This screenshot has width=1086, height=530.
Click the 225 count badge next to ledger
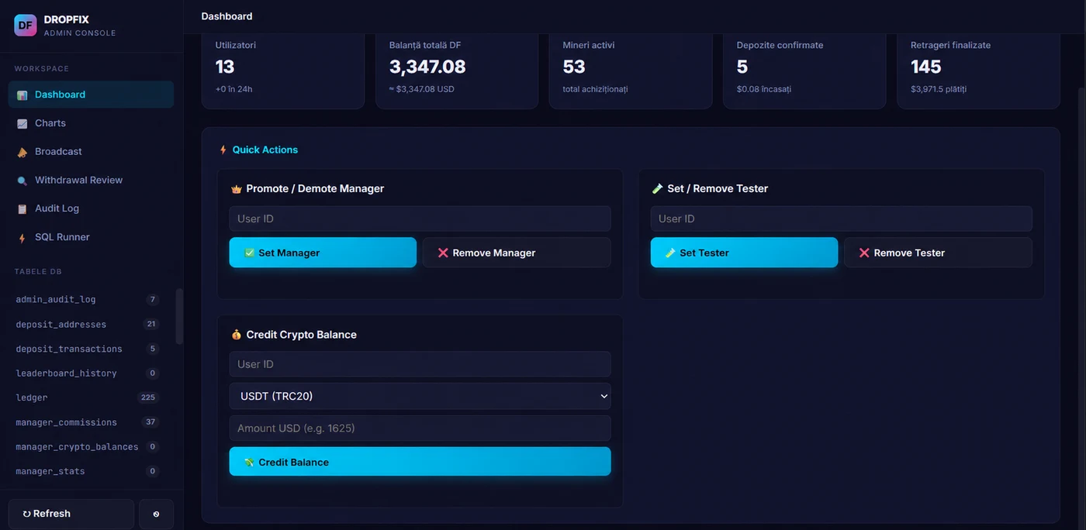(x=148, y=397)
